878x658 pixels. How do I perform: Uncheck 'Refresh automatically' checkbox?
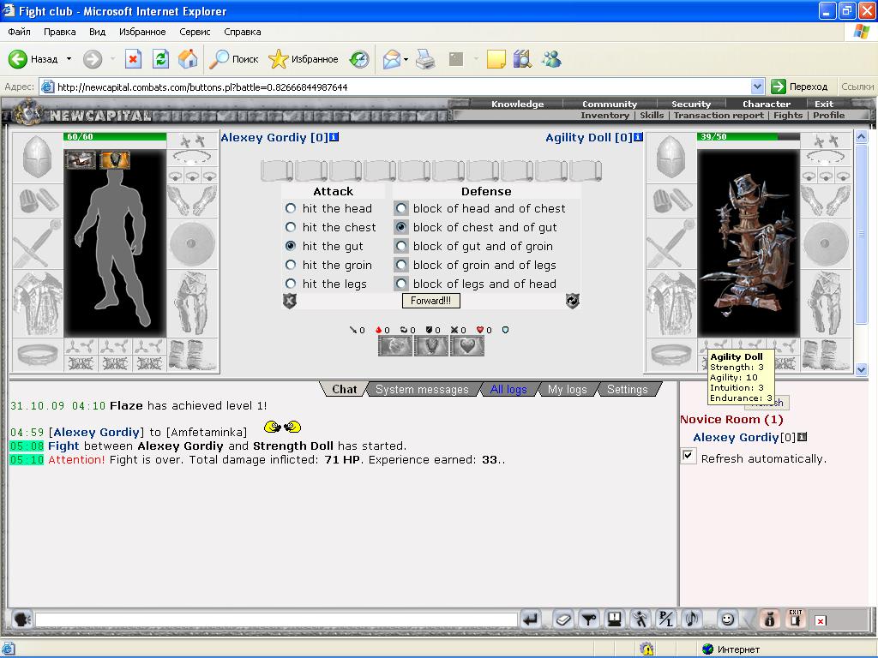pyautogui.click(x=689, y=456)
